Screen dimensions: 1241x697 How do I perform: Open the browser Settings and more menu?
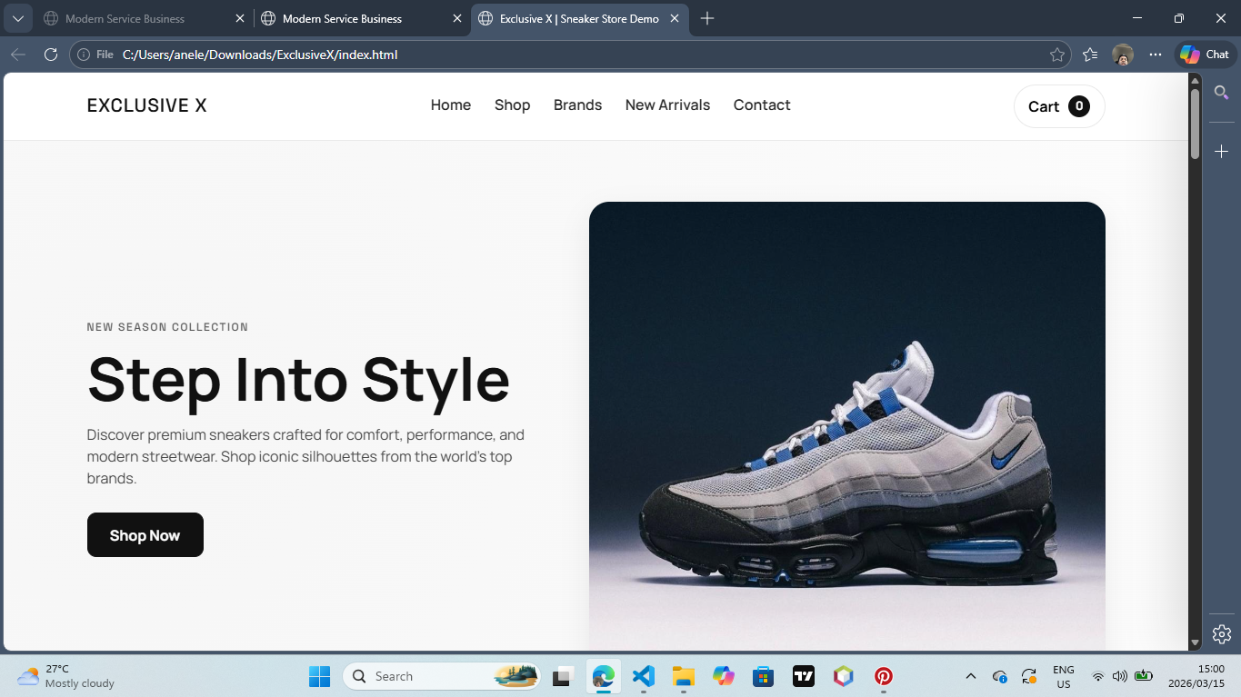pos(1156,55)
